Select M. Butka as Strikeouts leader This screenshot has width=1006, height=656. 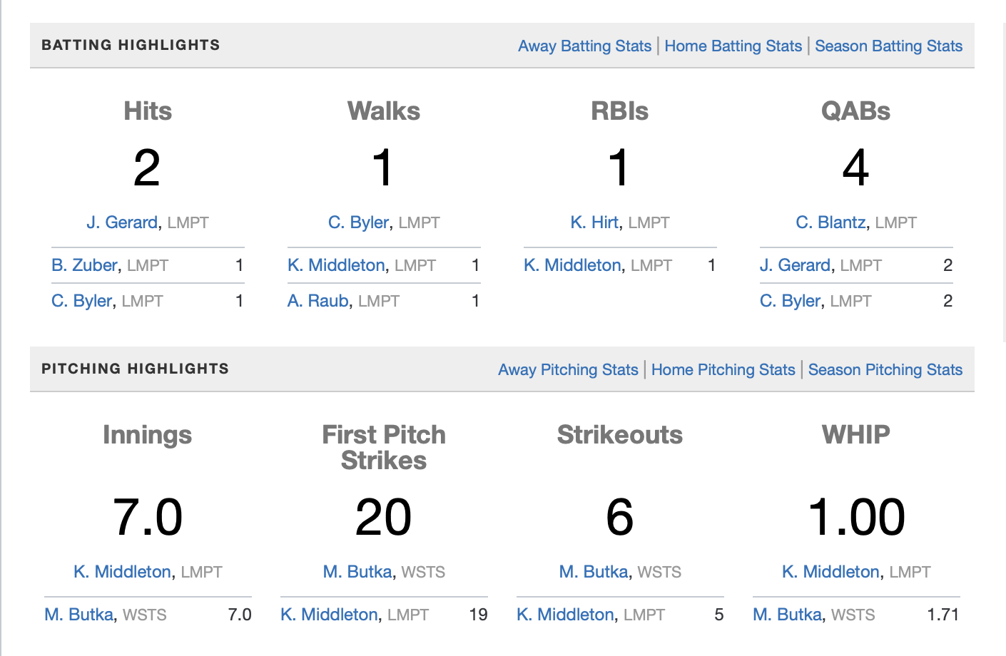point(594,572)
